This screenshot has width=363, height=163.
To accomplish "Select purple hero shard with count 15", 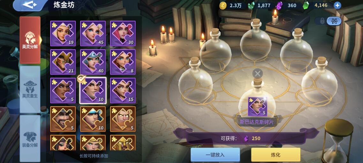I will pos(123,90).
